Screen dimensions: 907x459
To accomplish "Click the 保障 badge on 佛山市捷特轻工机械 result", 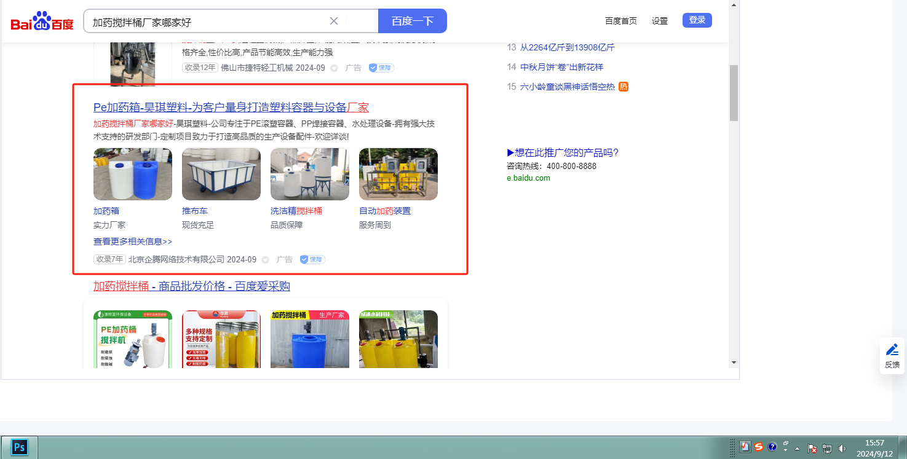I will [x=382, y=68].
